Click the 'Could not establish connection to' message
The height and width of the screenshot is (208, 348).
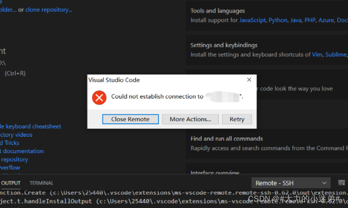coord(157,97)
